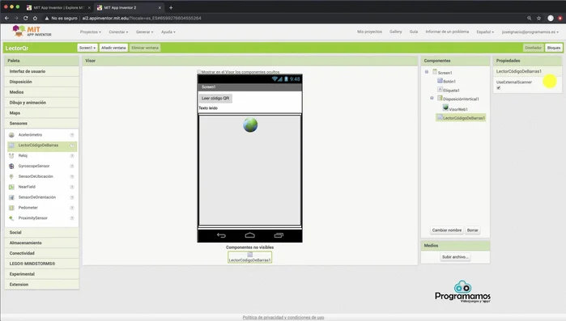Expand the Dibujo y animación section
Image resolution: width=566 pixels, height=321 pixels.
point(42,103)
